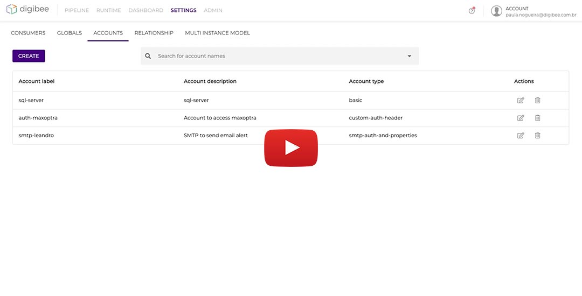Screen dimensions: 582x296
Task: Click the ACCOUNT label in header
Action: (x=517, y=9)
